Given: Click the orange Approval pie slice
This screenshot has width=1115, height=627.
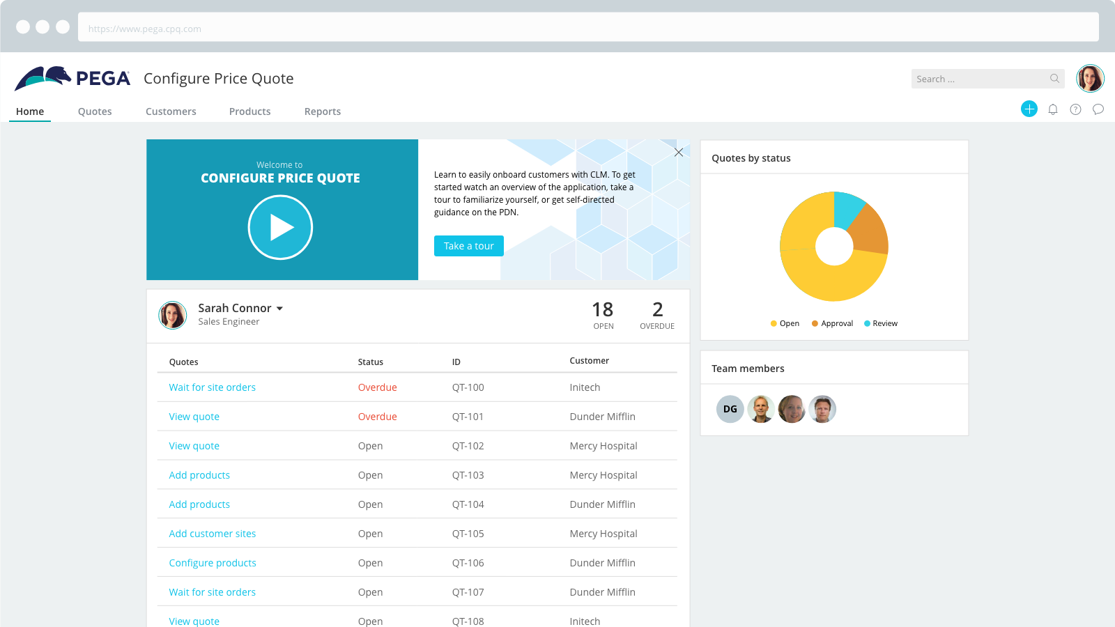Looking at the screenshot, I should point(870,232).
